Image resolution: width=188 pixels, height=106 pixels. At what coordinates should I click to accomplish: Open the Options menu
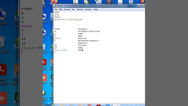[x=80, y=9]
